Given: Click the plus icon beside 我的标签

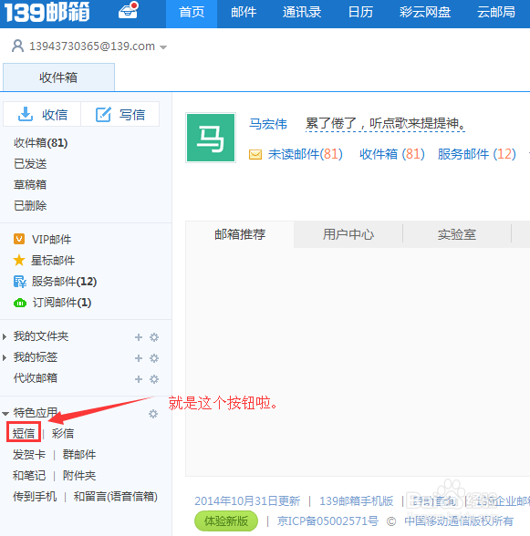Looking at the screenshot, I should point(139,358).
